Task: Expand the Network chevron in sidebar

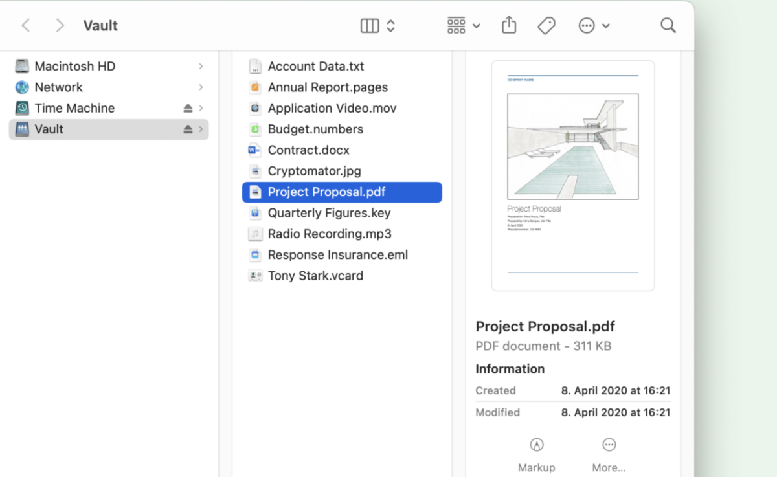Action: point(201,87)
